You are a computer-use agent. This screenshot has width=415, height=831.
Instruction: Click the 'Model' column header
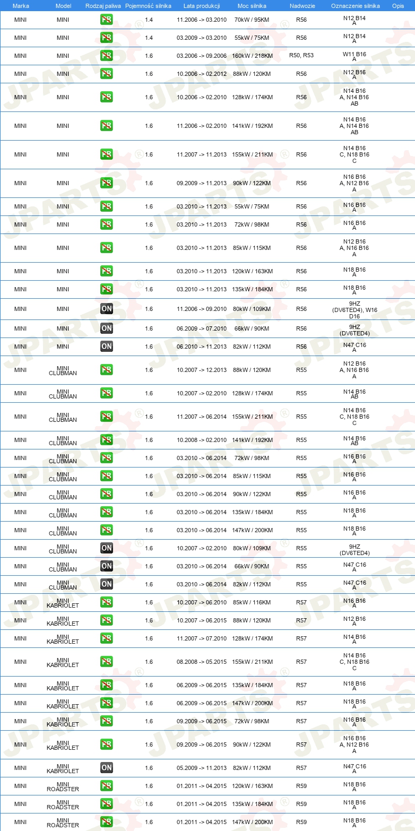pyautogui.click(x=63, y=5)
